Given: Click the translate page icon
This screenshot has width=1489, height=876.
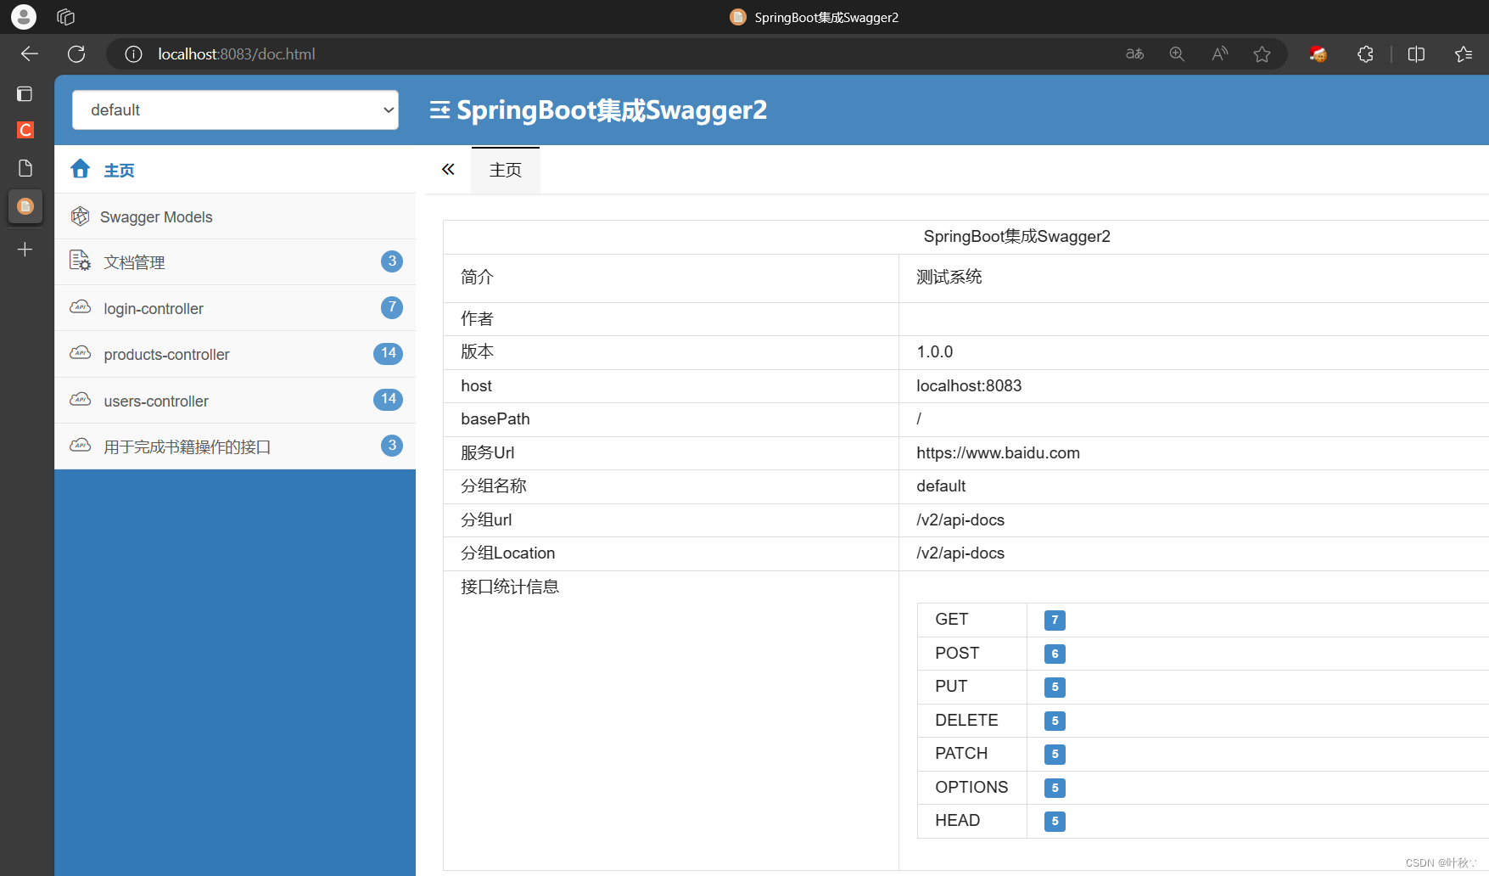Looking at the screenshot, I should click(1134, 54).
